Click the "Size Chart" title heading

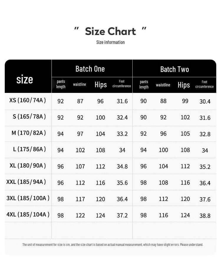point(110,31)
